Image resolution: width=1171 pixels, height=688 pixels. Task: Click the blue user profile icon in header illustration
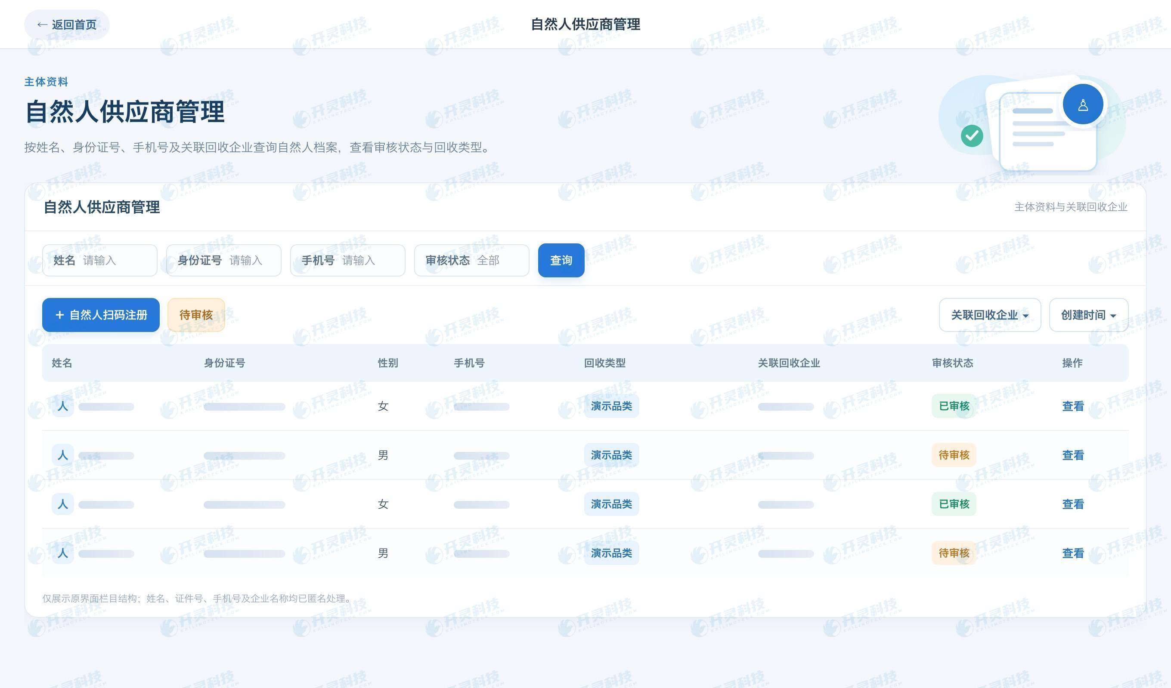click(x=1083, y=104)
